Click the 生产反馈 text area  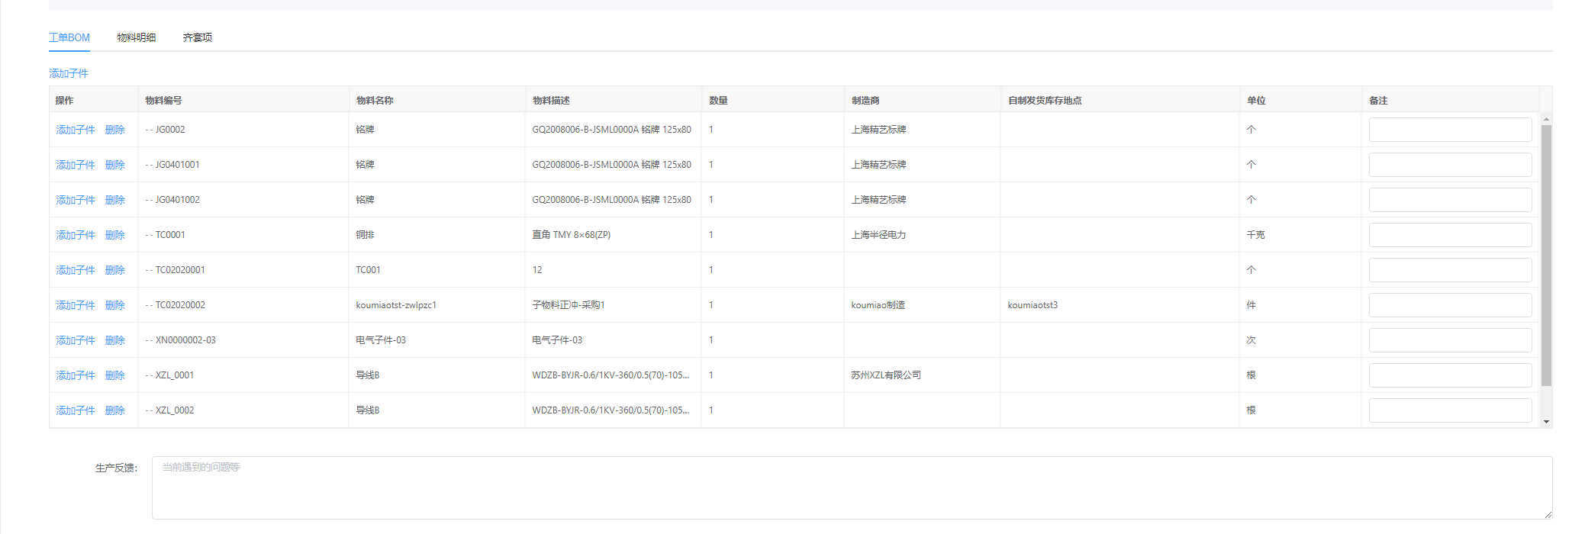851,487
